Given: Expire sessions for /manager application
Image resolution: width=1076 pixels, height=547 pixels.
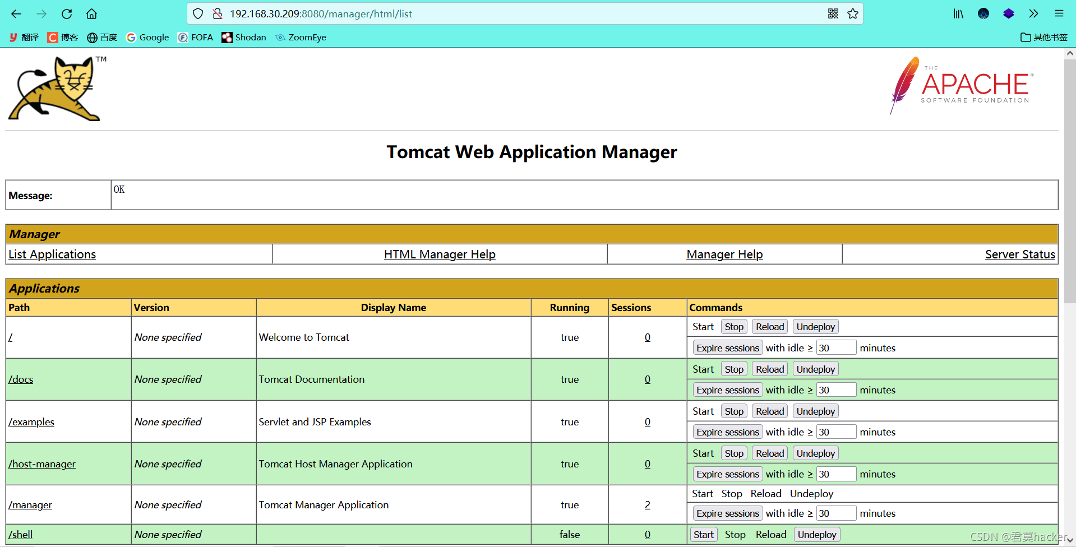Looking at the screenshot, I should (x=728, y=513).
